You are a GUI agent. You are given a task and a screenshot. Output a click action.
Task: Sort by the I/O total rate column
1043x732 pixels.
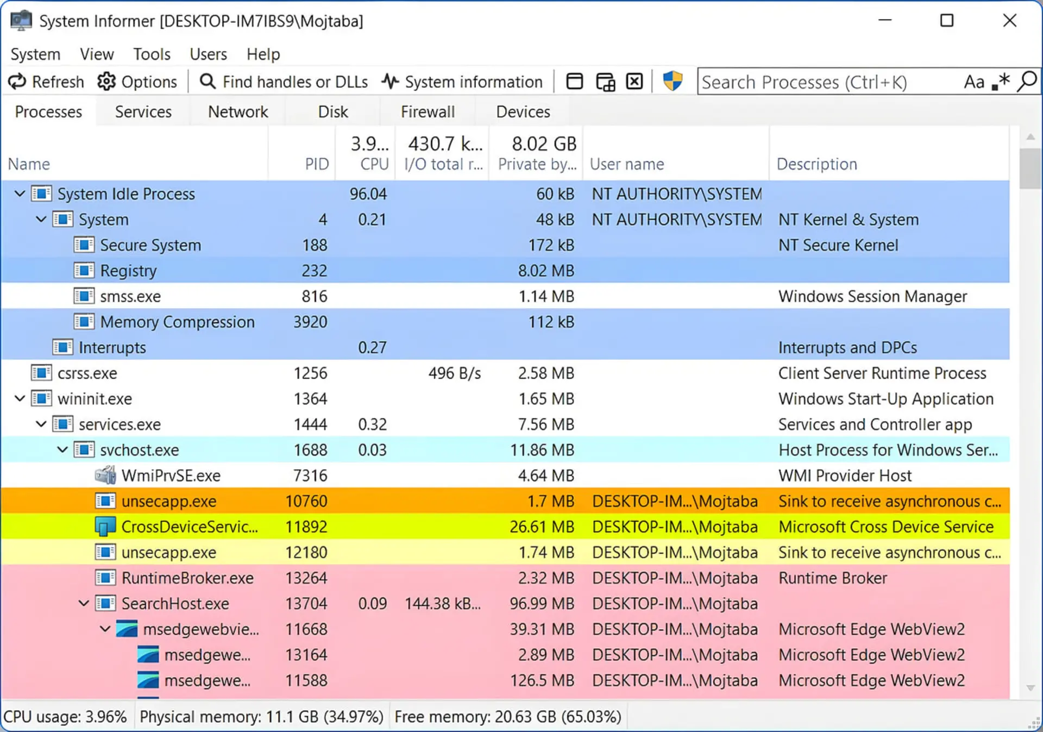[x=442, y=153]
